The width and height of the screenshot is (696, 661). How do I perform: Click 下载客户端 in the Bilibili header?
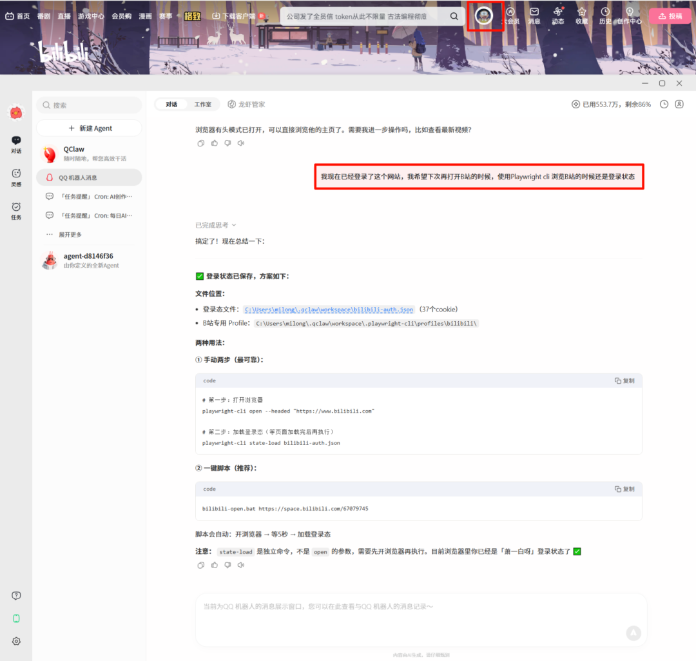click(x=234, y=16)
